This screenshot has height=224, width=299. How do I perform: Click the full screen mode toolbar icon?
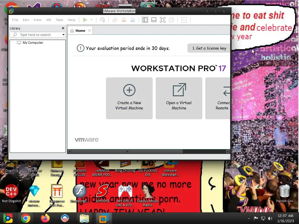[x=163, y=20]
